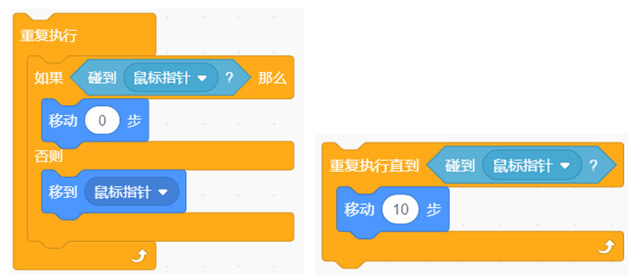Select 移动 label in the 0 步 block
The width and height of the screenshot is (628, 277).
pos(63,121)
